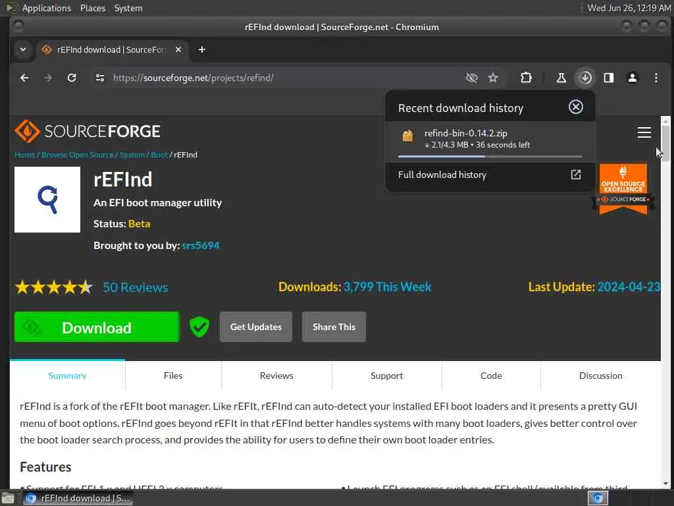
Task: Click Get Updates button
Action: (x=256, y=327)
